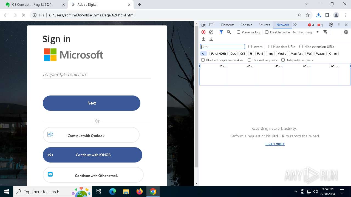This screenshot has height=197, width=351.
Task: Check Blocked response cookies
Action: (203, 60)
